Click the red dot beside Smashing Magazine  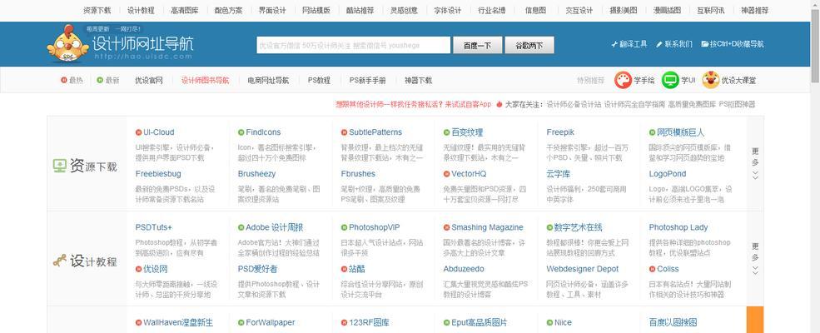click(446, 227)
